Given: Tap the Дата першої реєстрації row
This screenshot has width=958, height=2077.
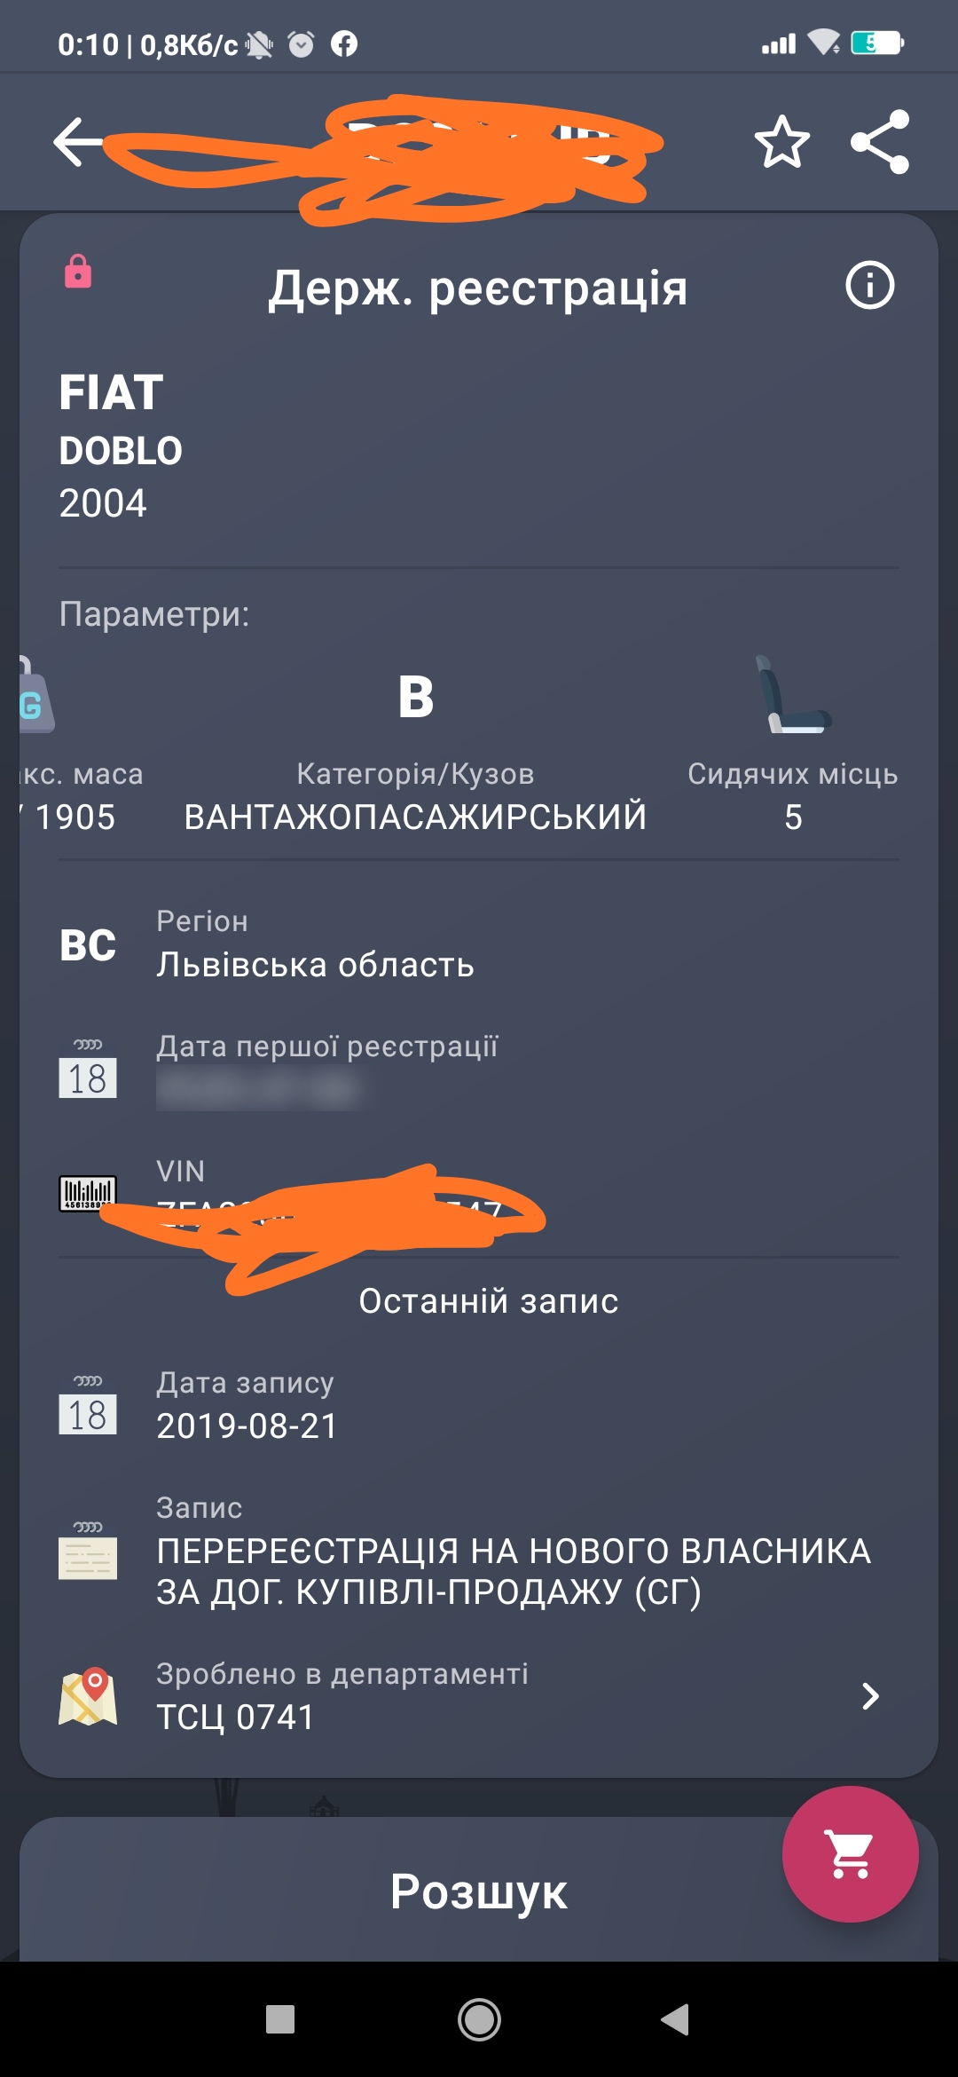Looking at the screenshot, I should pos(479,1070).
